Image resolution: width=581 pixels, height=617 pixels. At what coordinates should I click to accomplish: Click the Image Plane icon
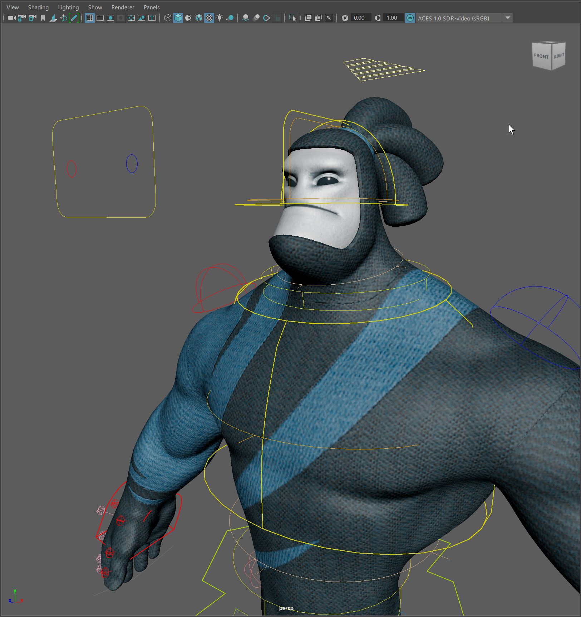53,18
